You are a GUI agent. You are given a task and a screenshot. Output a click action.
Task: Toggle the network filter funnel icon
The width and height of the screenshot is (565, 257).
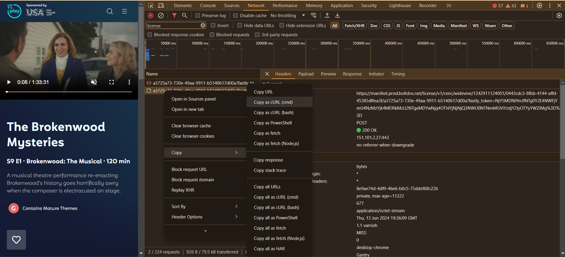174,15
